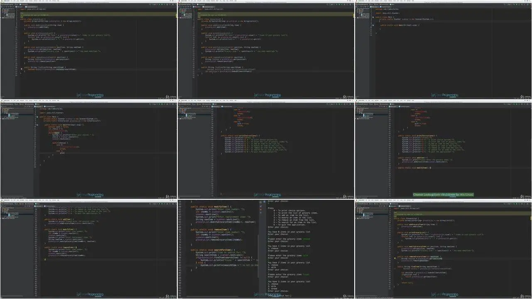The image size is (532, 299).
Task: Click the main(String[] args) line in empty Main frame
Action: [x=400, y=25]
